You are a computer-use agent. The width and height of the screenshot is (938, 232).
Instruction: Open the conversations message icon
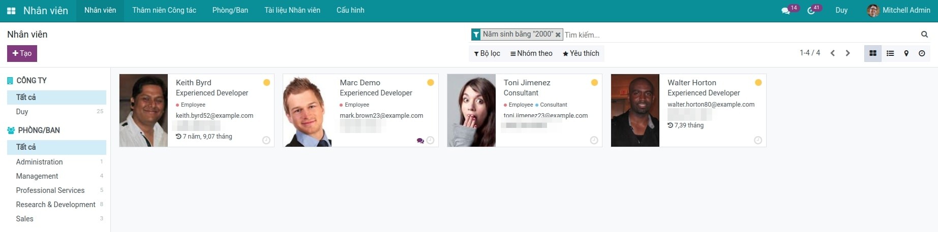coord(785,11)
